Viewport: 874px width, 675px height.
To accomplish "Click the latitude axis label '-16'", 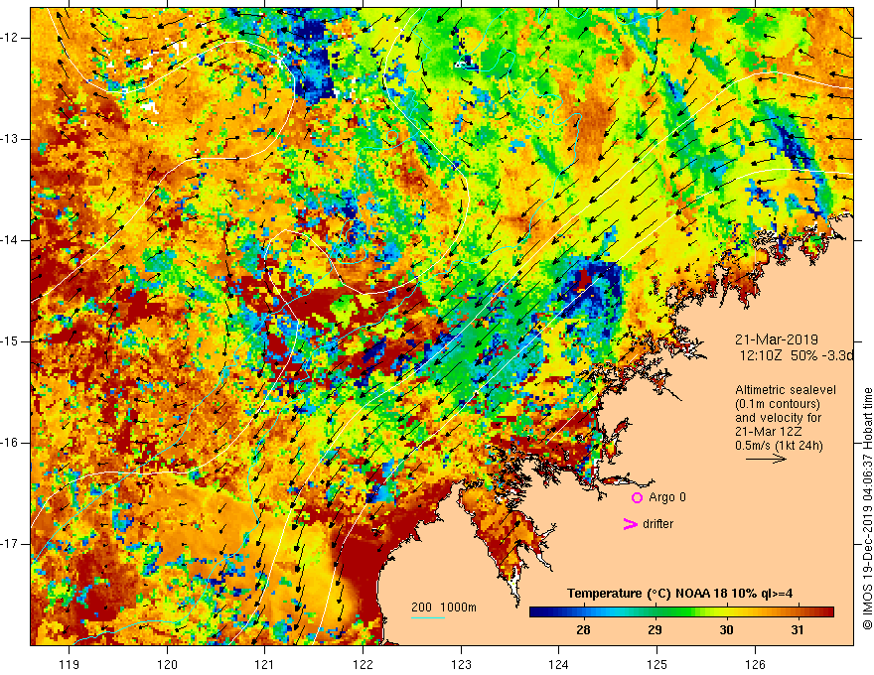I will 10,444.
